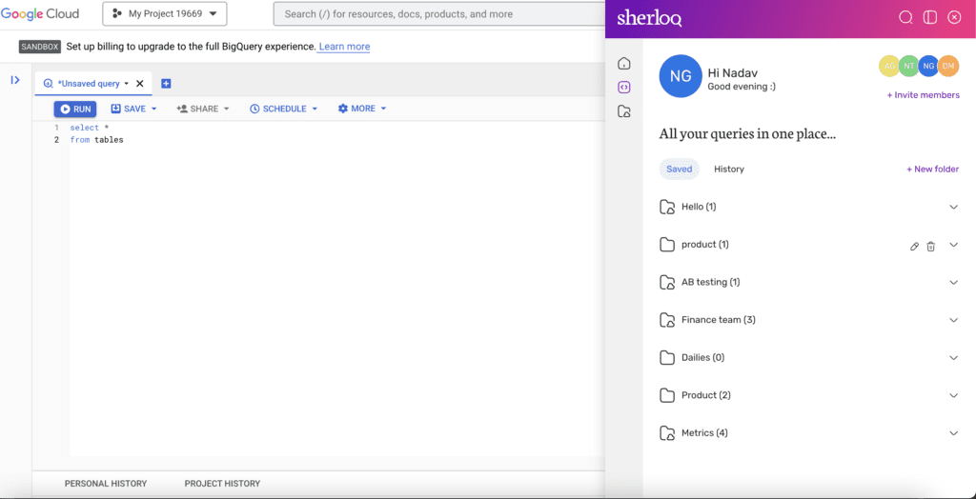Screen dimensions: 976x499
Task: Close the Sherloq panel
Action: tap(954, 17)
